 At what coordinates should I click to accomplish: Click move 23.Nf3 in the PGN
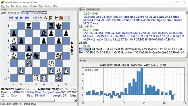tap(83, 43)
